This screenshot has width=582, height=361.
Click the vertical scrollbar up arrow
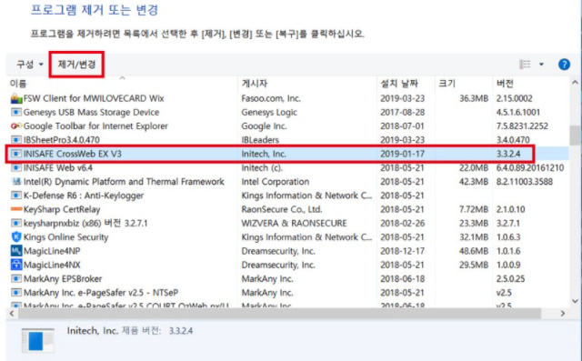point(575,83)
